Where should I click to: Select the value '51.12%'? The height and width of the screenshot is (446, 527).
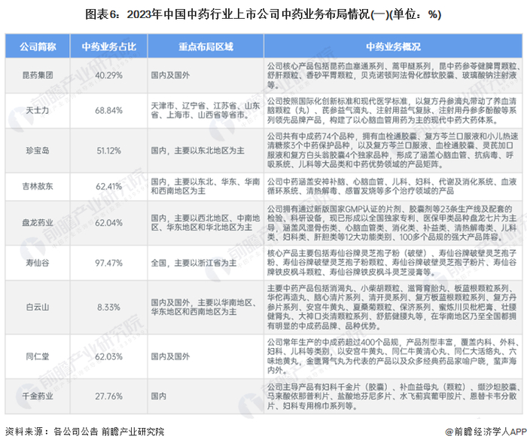(108, 151)
